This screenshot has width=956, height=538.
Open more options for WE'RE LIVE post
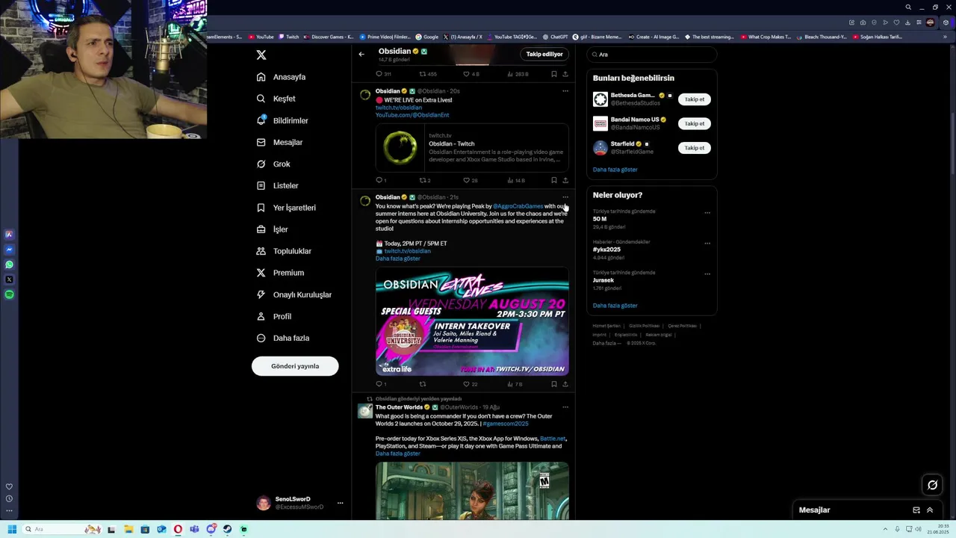(x=565, y=91)
